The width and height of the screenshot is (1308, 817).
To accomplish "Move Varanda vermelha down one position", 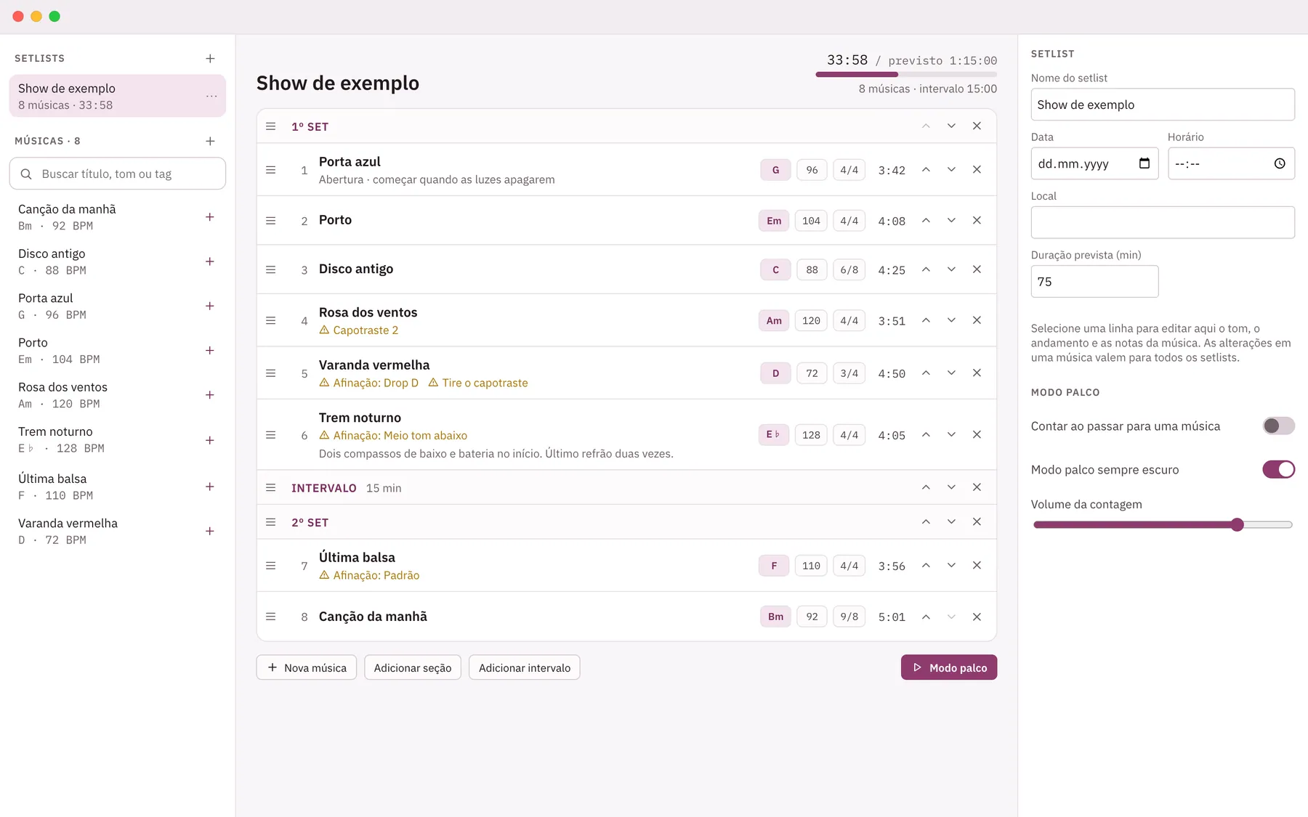I will coord(951,373).
